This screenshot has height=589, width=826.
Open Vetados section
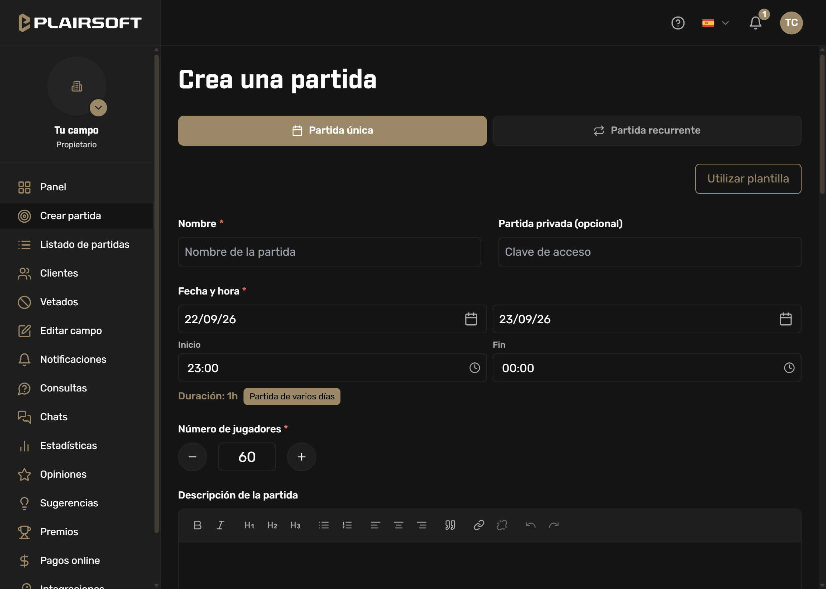76,302
